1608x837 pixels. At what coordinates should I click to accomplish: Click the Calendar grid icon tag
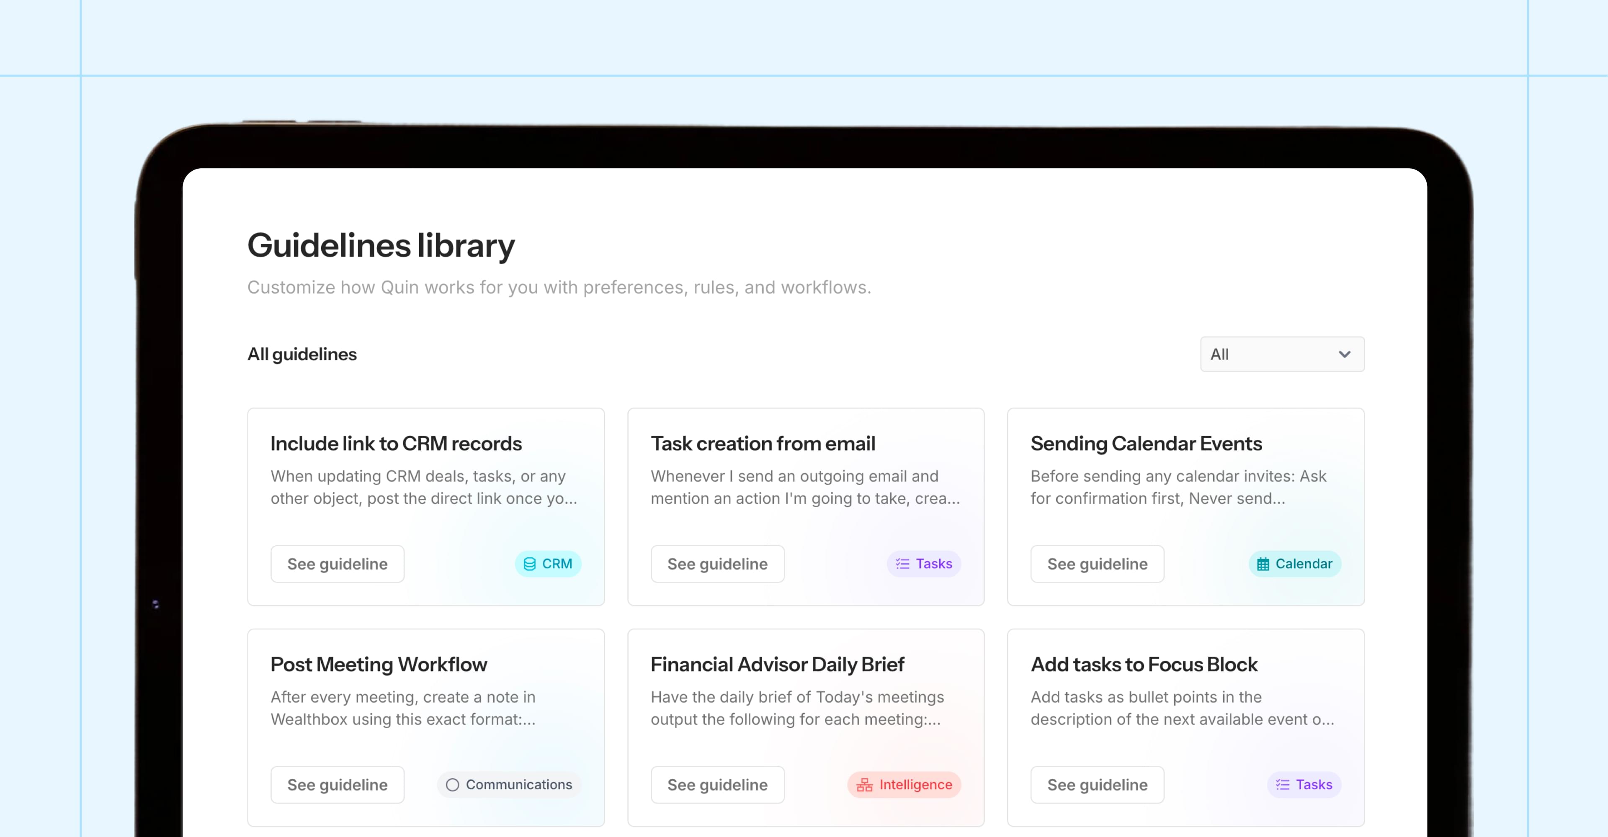[x=1263, y=564]
